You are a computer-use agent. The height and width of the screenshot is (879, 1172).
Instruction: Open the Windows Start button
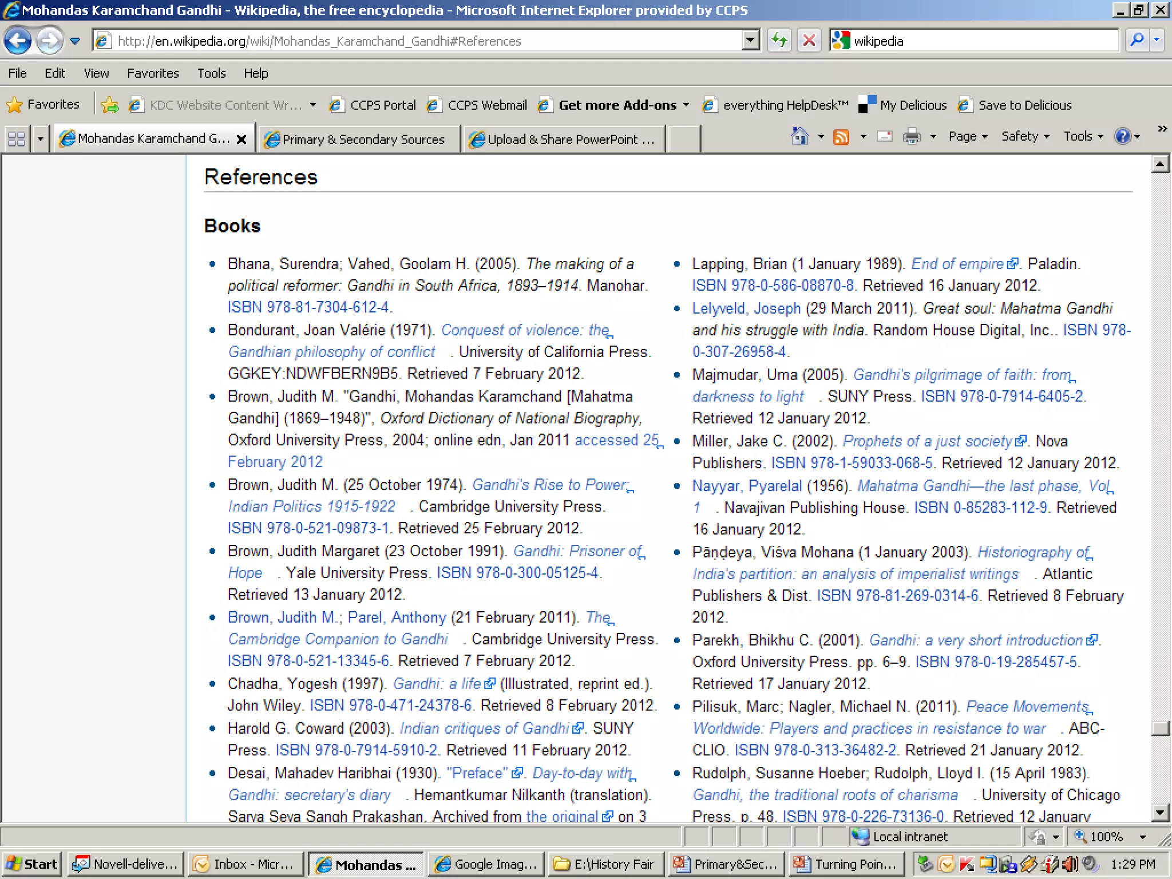point(32,864)
